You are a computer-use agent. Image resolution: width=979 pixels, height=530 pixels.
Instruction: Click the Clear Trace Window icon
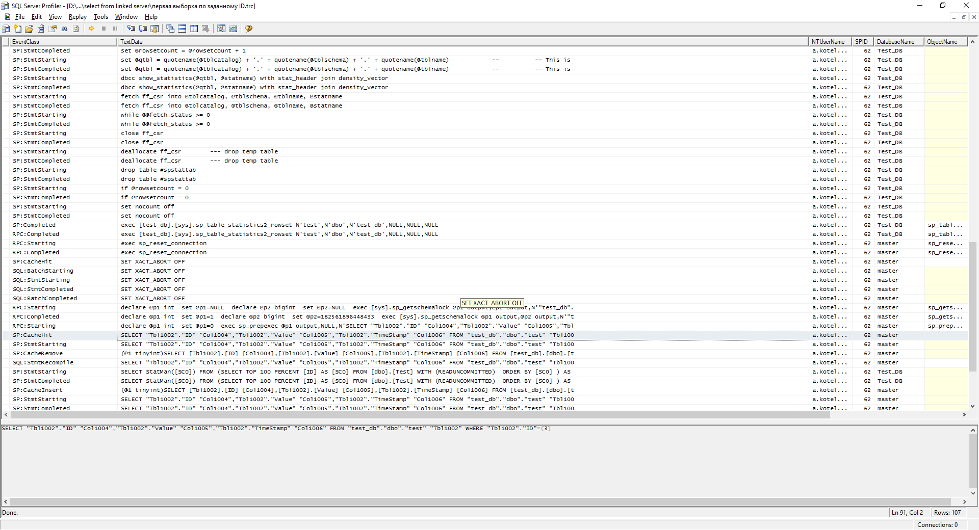click(76, 29)
